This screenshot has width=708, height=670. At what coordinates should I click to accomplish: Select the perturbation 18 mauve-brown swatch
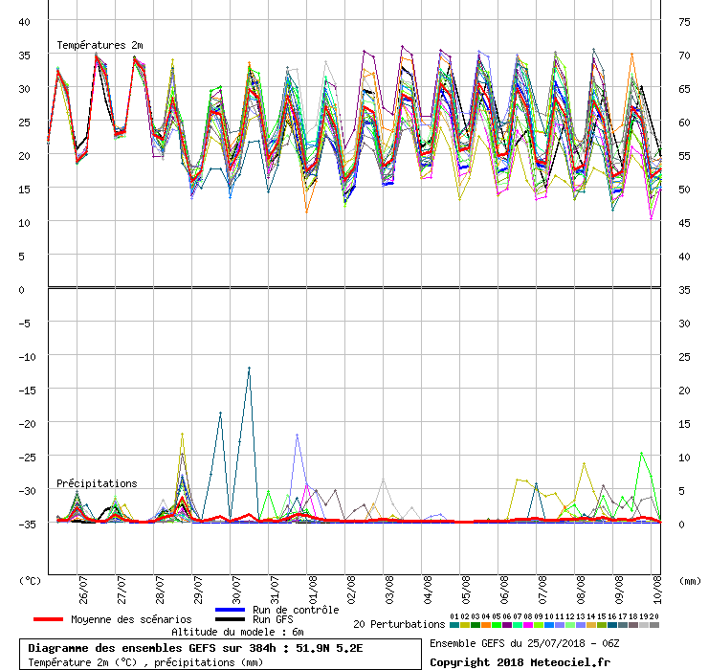[x=633, y=625]
